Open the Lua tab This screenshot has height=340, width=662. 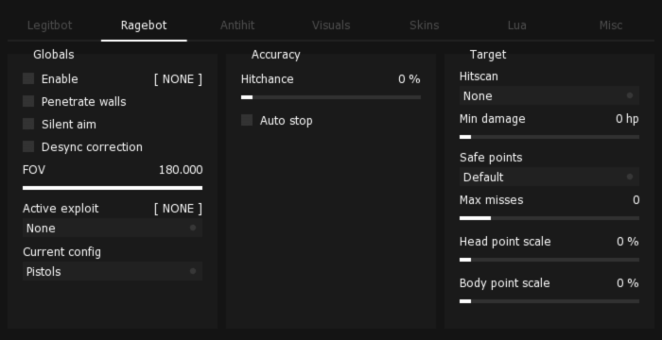click(x=517, y=25)
